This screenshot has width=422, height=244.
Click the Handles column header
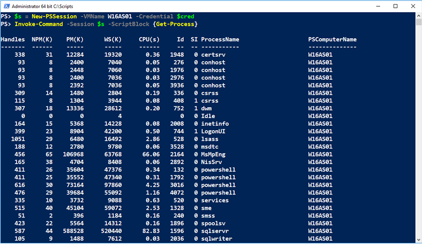click(x=13, y=39)
